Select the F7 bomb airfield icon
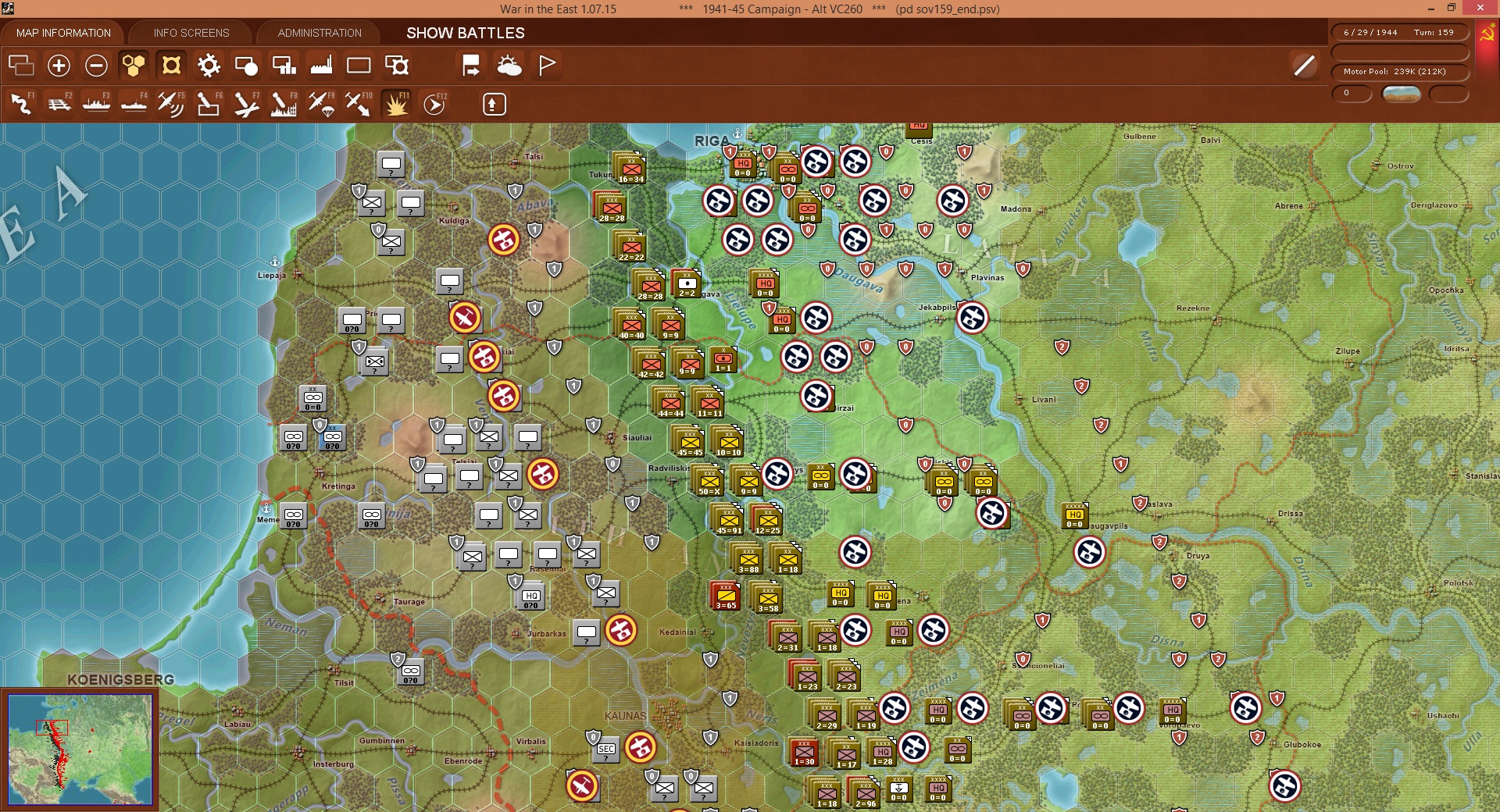 tap(246, 104)
